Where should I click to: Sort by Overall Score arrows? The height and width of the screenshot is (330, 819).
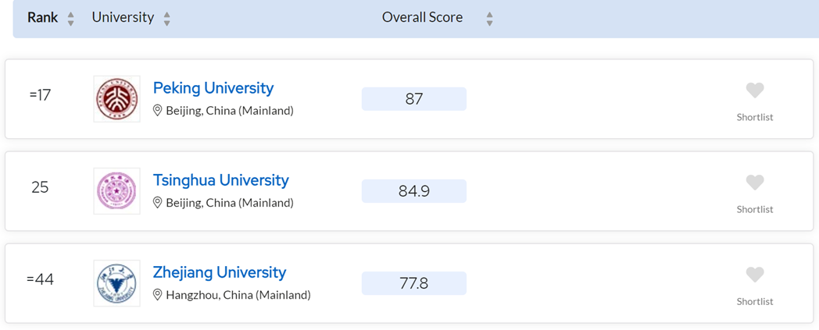(x=489, y=19)
